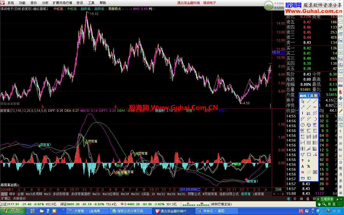Image resolution: width=344 pixels, height=215 pixels.
Task: Click the RSI indicator sidebar icon
Action: point(341,86)
